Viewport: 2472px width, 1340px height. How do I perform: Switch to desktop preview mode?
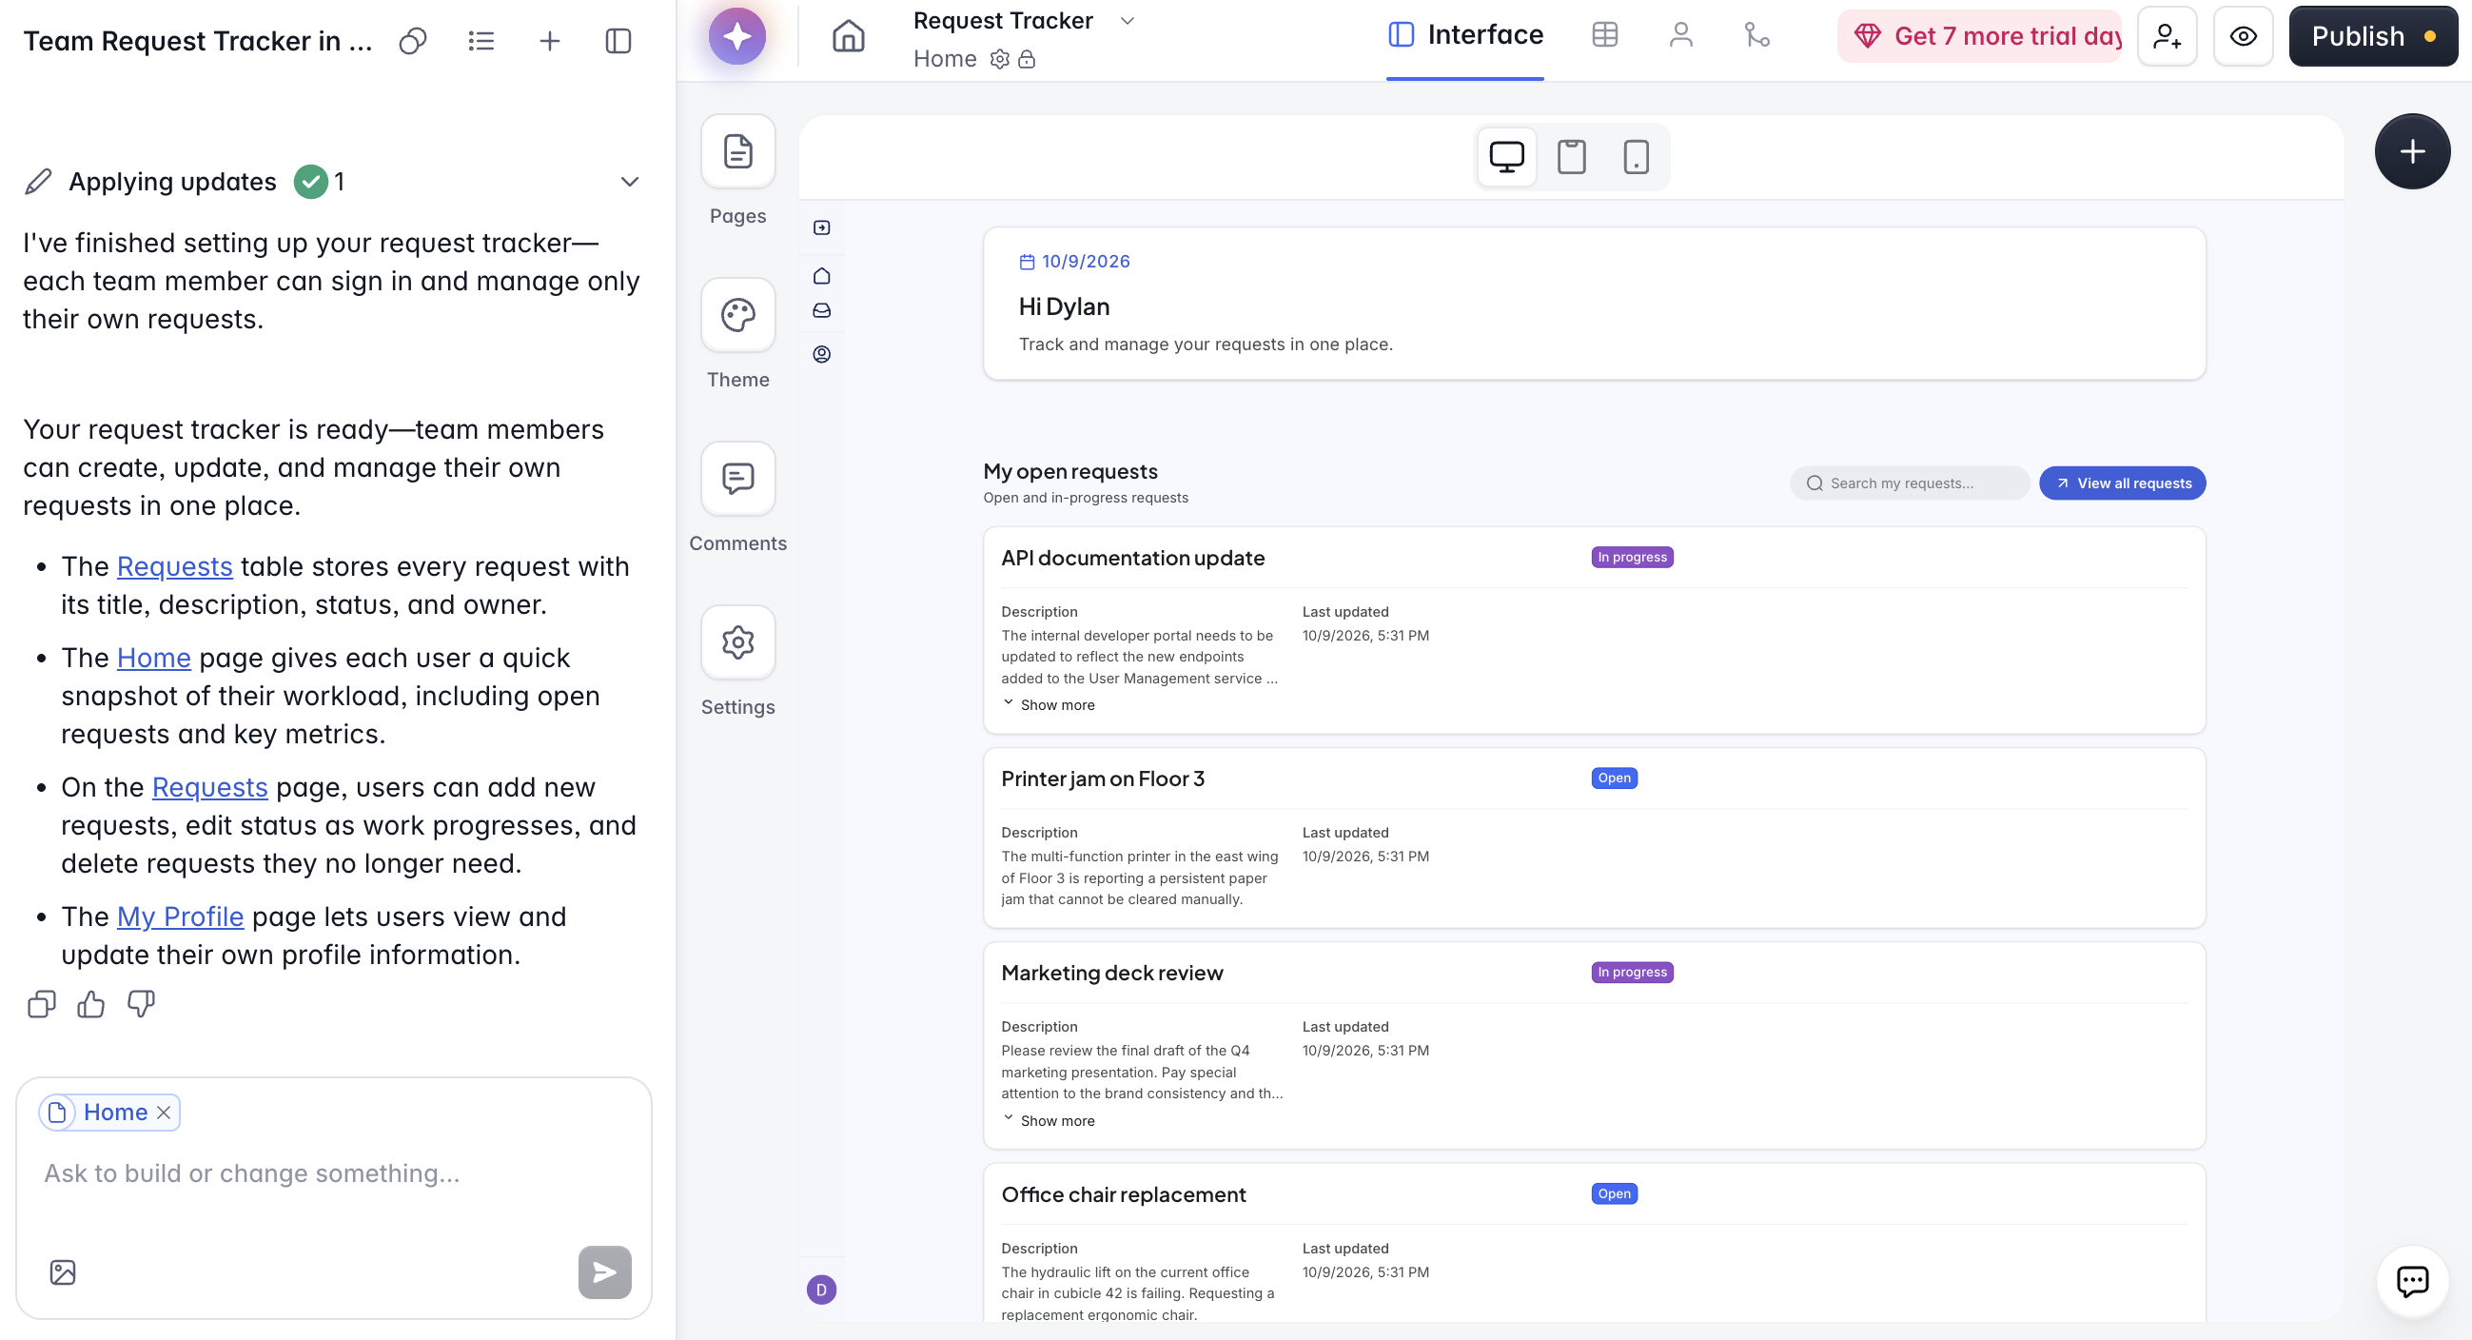1505,156
